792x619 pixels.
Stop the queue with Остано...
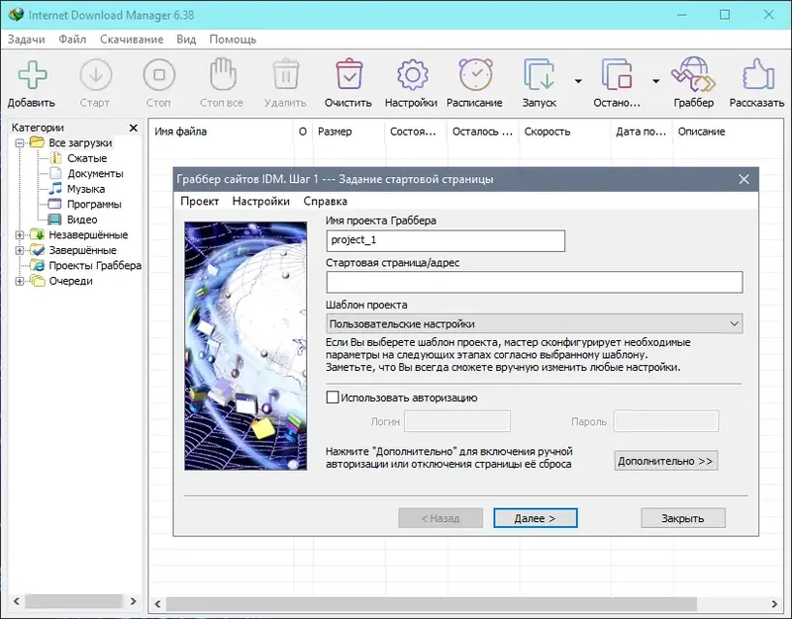[x=618, y=79]
